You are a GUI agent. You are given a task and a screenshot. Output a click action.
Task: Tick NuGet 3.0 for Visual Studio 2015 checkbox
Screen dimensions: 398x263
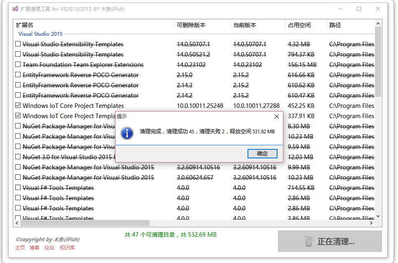click(x=18, y=157)
